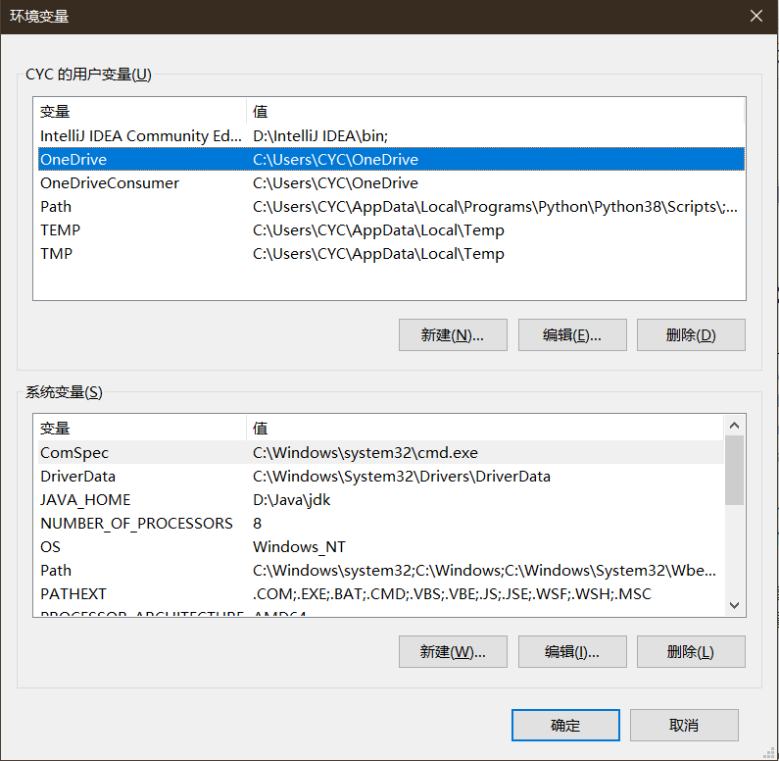Click the D:\Java\jdk value cell
The height and width of the screenshot is (761, 779).
(292, 499)
